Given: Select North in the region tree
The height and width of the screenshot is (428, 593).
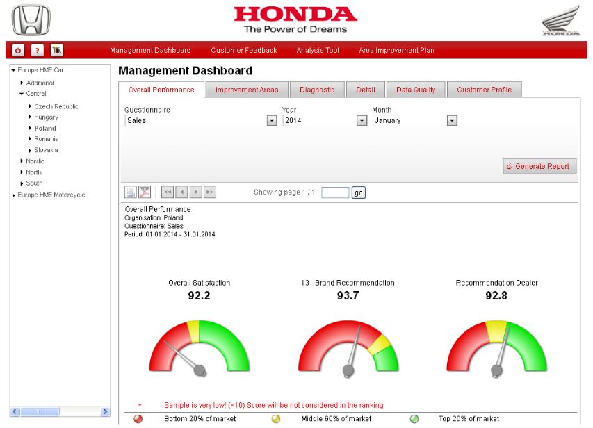Looking at the screenshot, I should click(33, 172).
